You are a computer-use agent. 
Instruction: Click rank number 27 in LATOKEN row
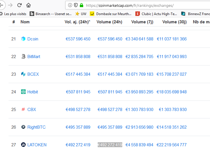13,145
